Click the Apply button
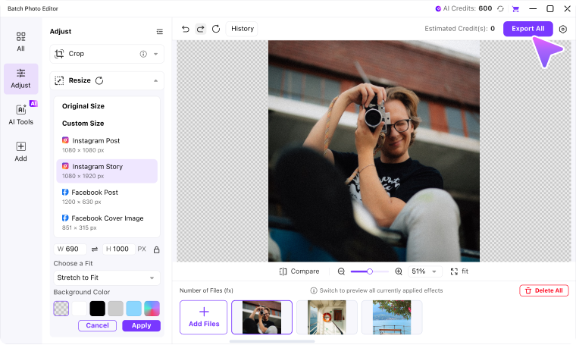 [x=142, y=325]
